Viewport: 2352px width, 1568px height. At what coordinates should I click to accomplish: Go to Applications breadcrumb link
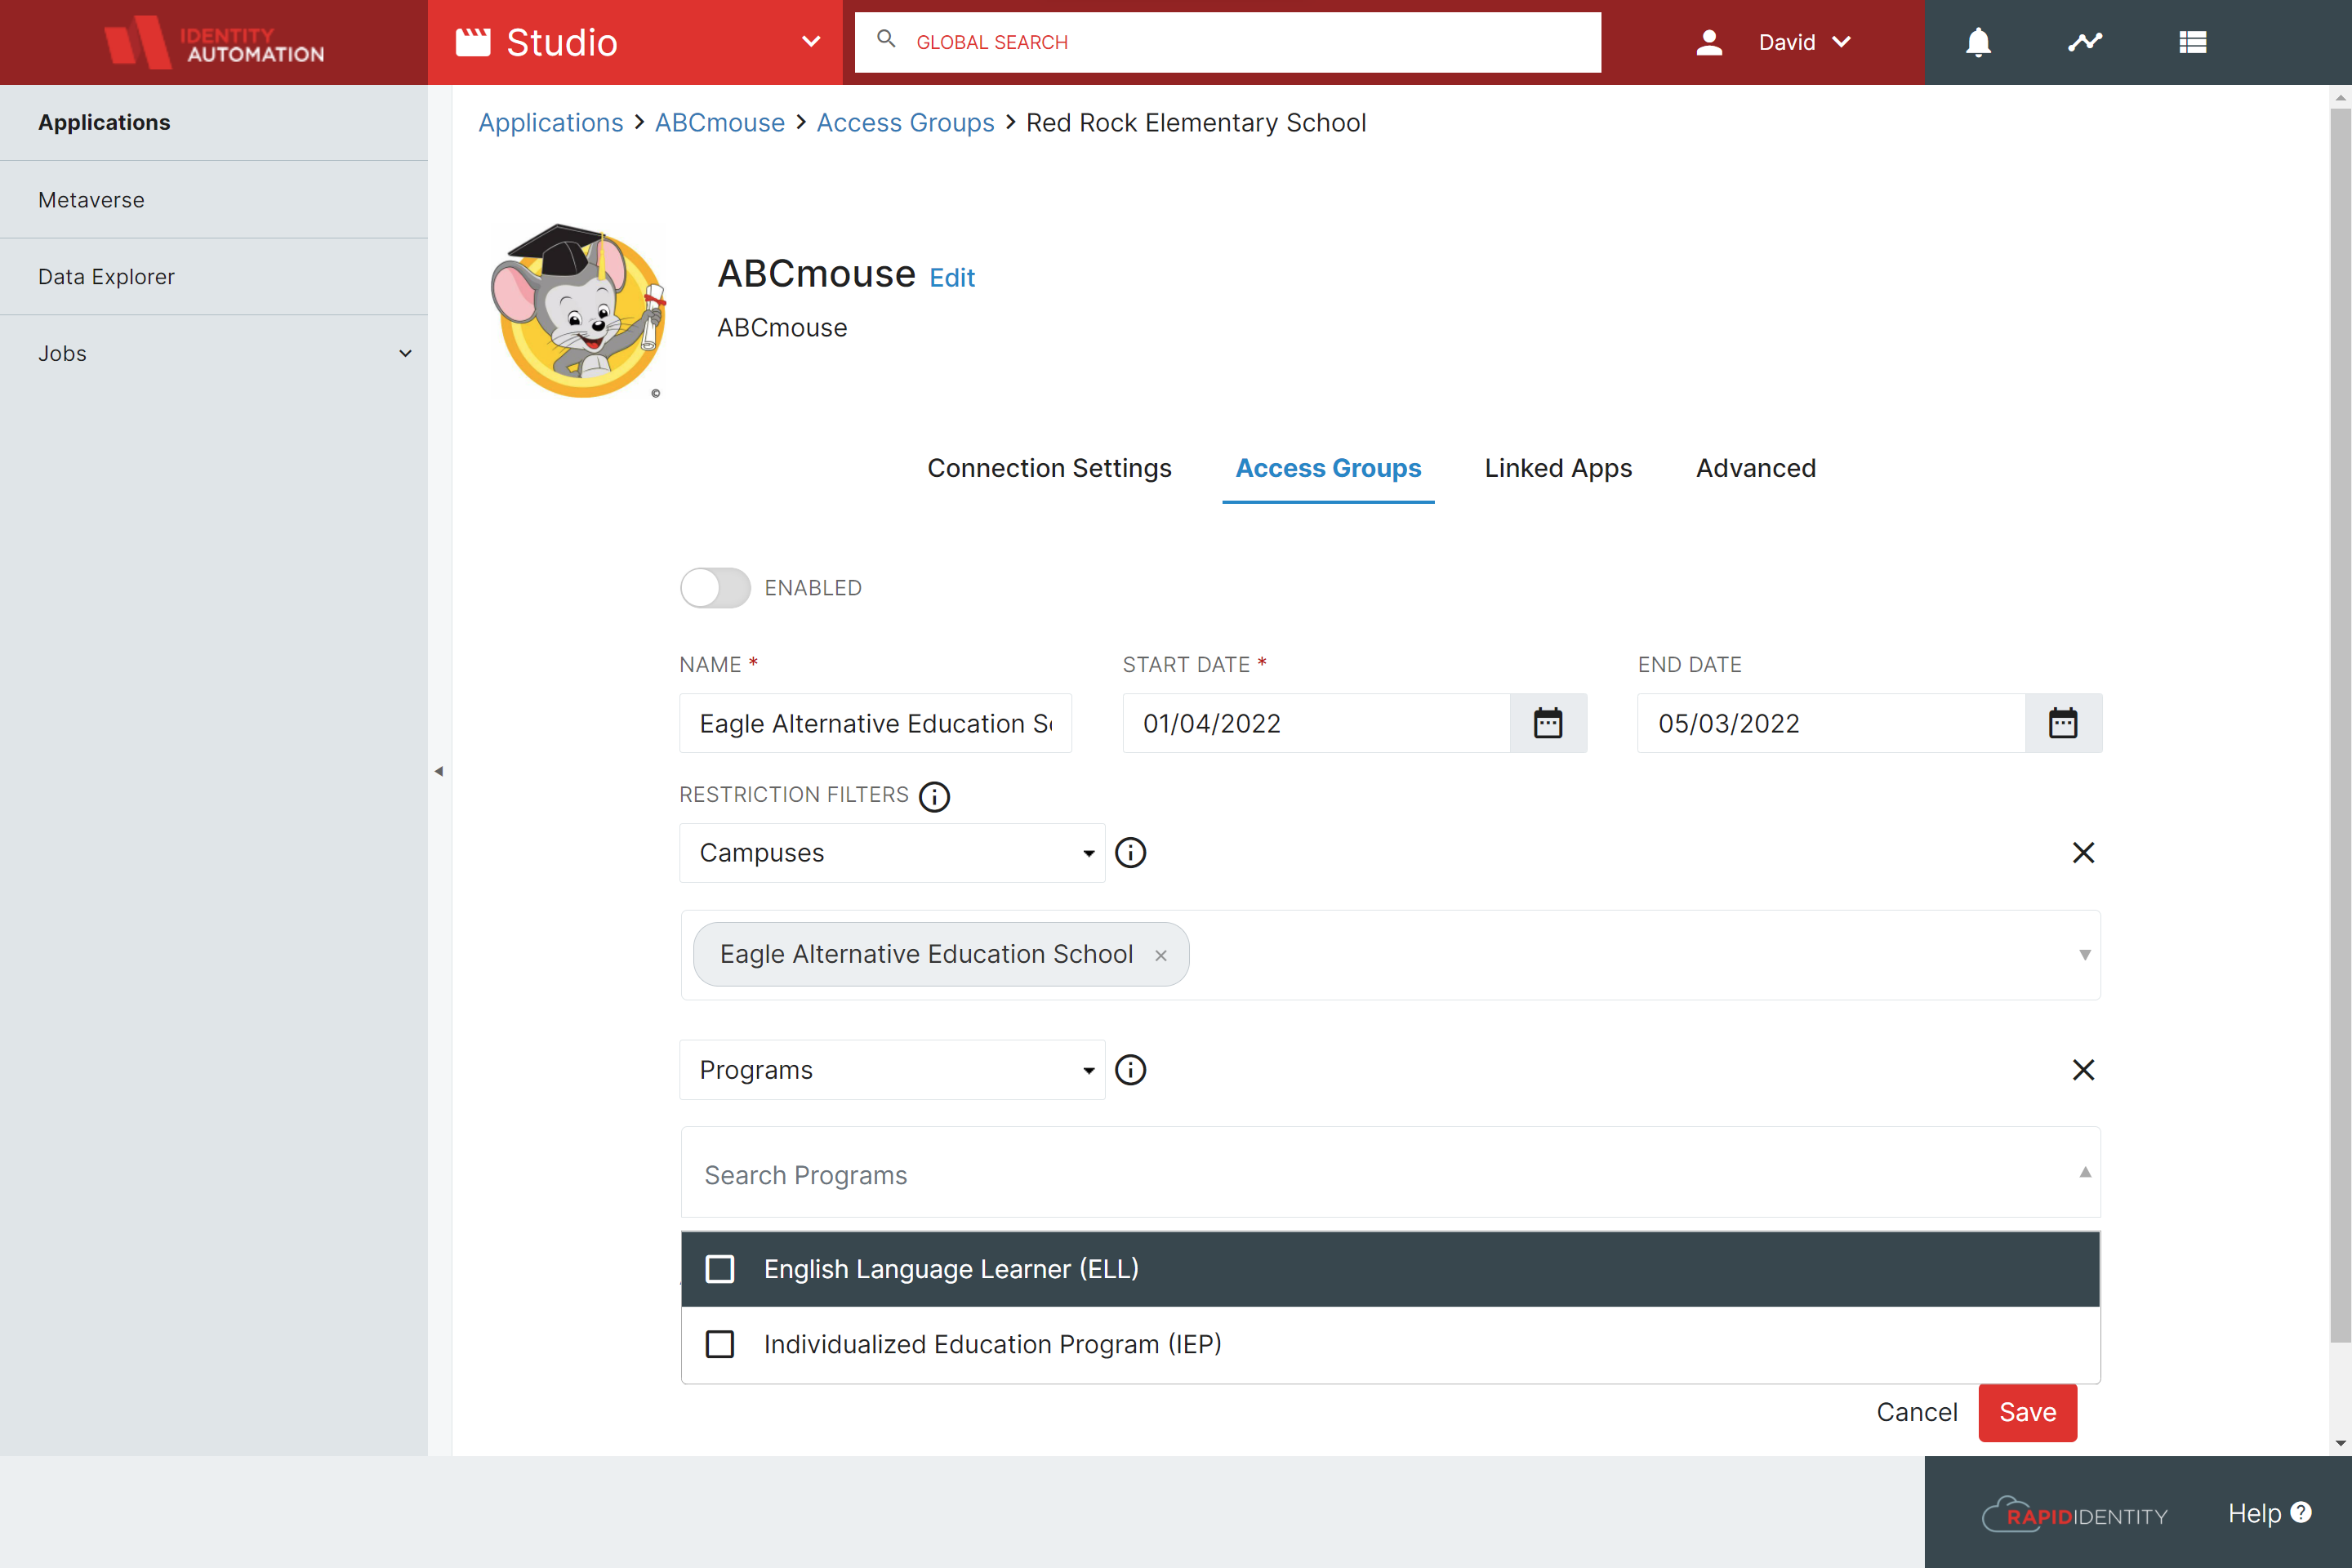[550, 122]
